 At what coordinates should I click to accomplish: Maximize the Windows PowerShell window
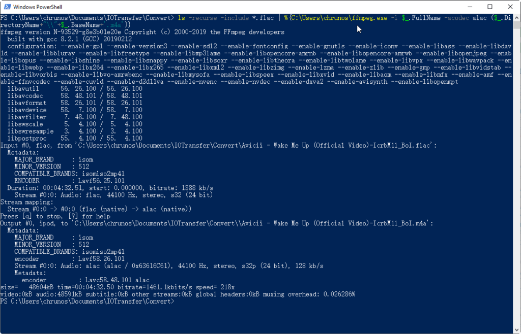pyautogui.click(x=490, y=7)
